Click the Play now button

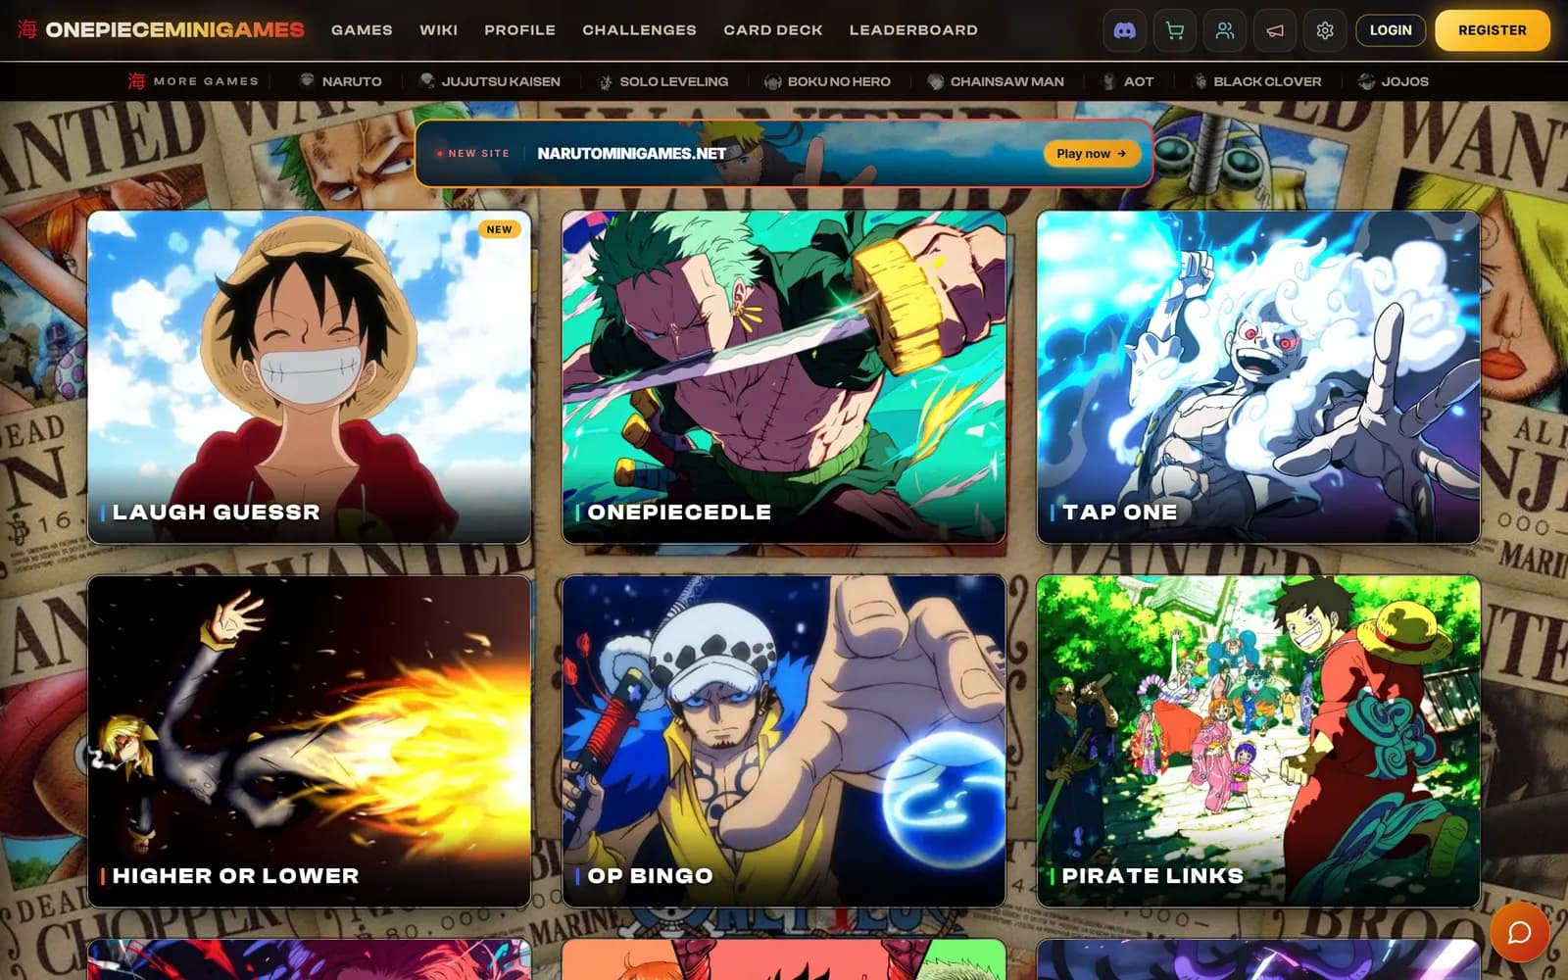coord(1091,153)
